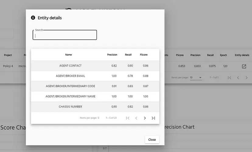Focus the Search input field
The width and height of the screenshot is (252, 152).
pos(65,35)
